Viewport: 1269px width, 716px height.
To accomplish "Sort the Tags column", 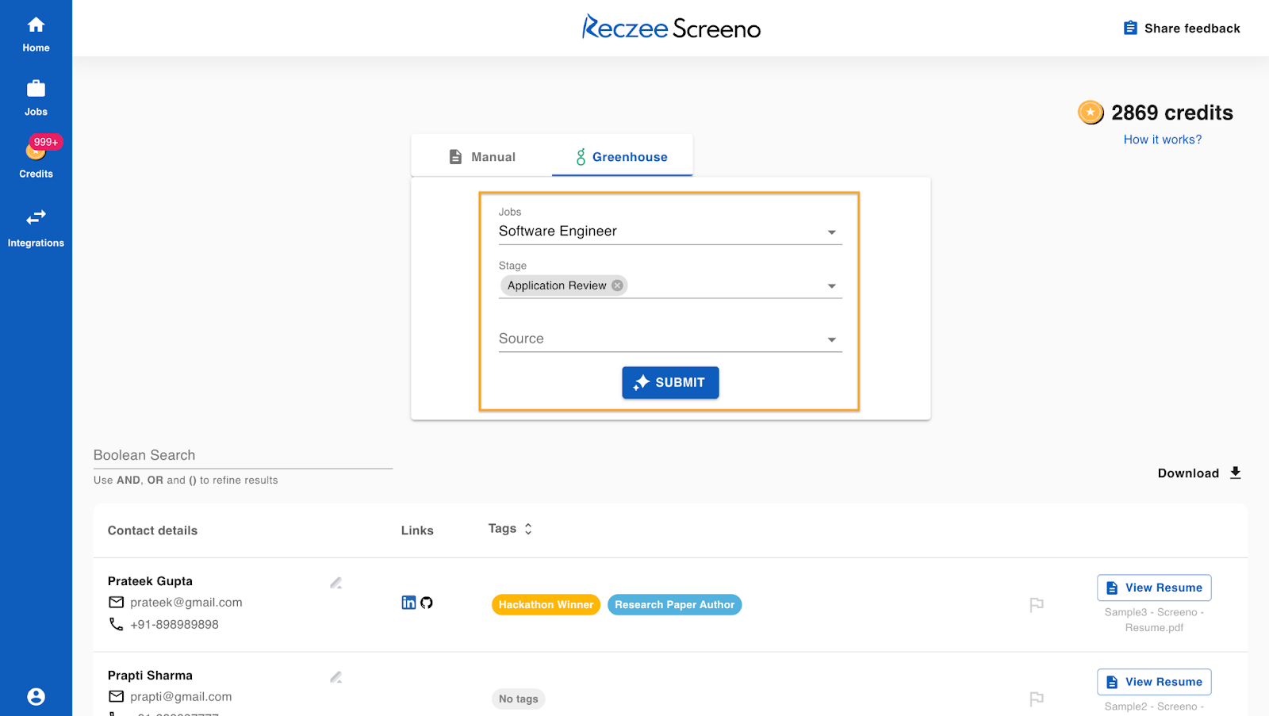I will click(x=528, y=529).
